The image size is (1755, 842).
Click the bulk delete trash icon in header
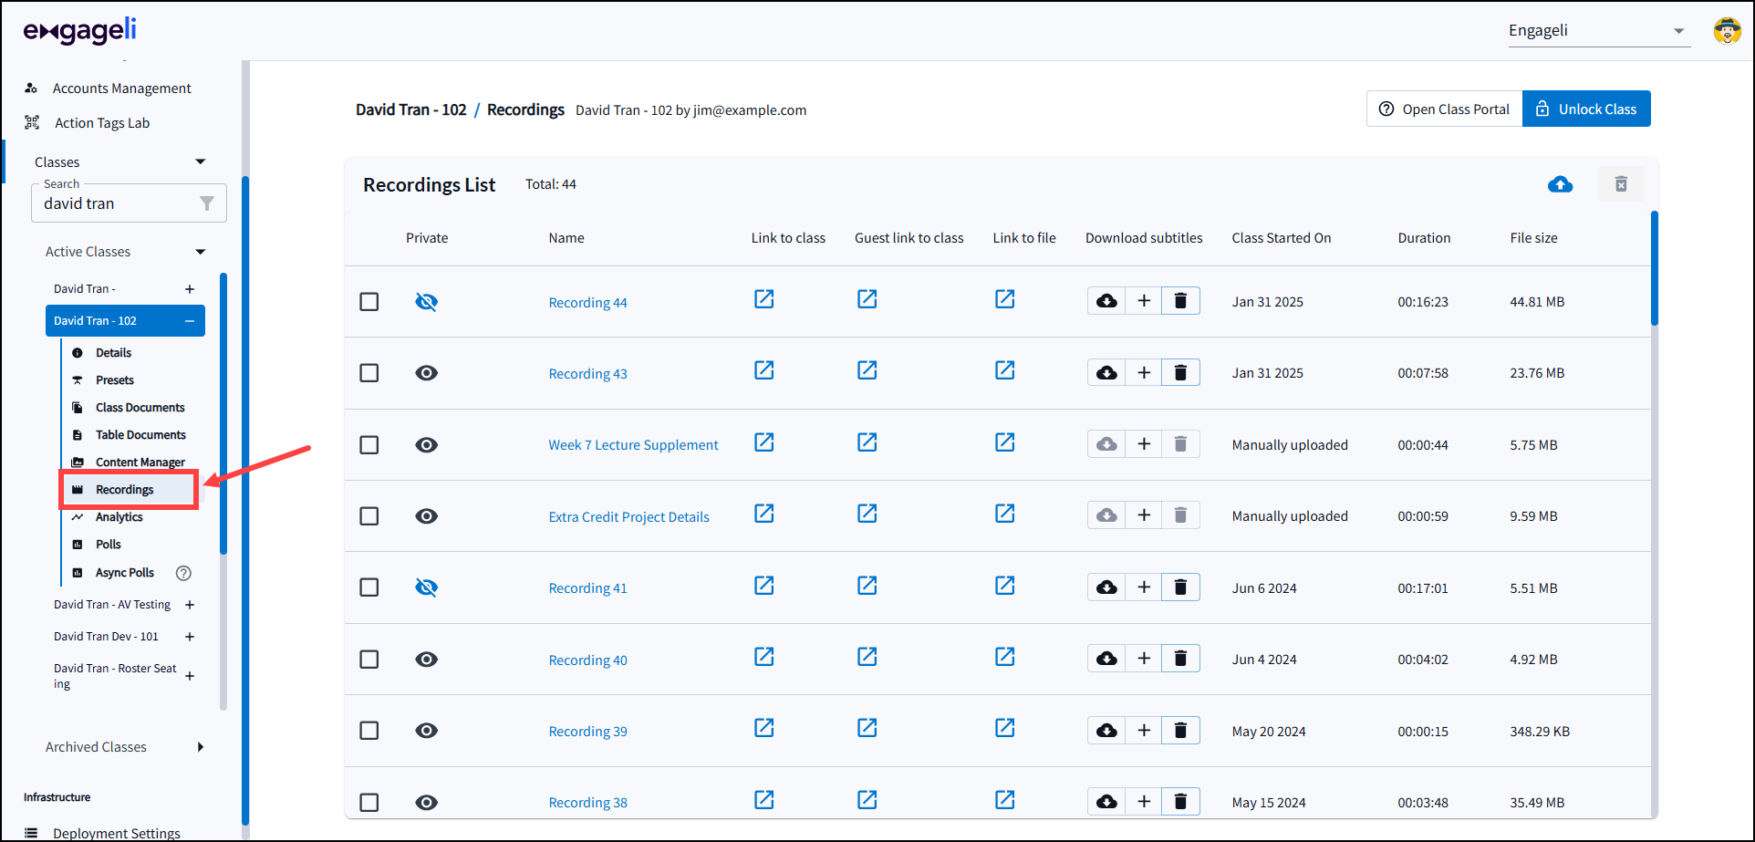click(x=1620, y=184)
